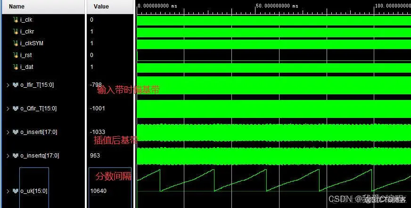Click the o_Qfir_T bus icon
Viewport: 411px width, 208px height.
(x=16, y=108)
